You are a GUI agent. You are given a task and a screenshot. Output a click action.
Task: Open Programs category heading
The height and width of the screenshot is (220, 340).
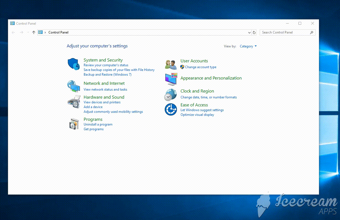(x=93, y=119)
